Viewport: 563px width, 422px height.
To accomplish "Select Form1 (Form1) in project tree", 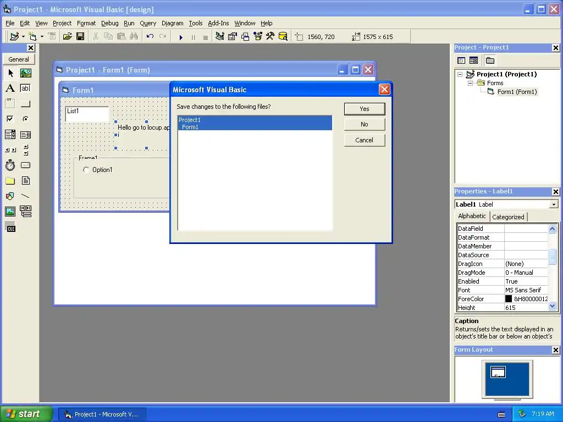I will (x=517, y=92).
